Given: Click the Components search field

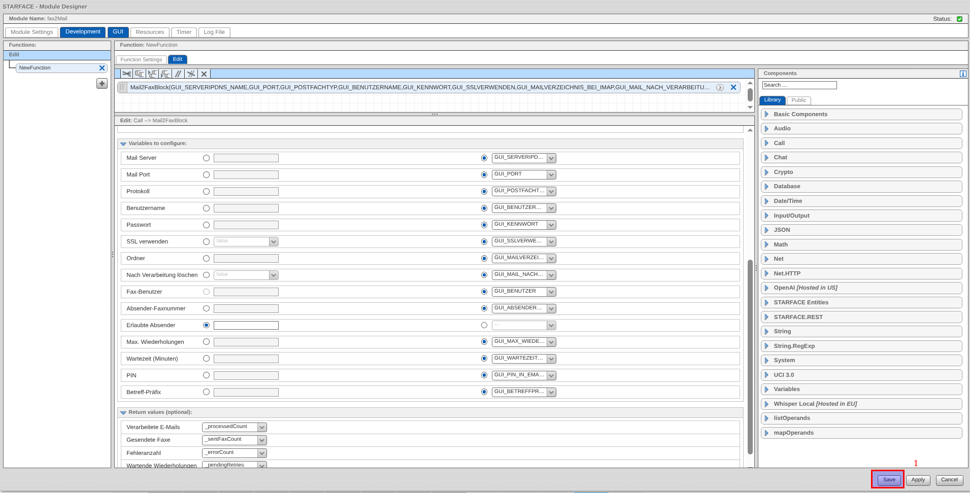Looking at the screenshot, I should pos(799,85).
